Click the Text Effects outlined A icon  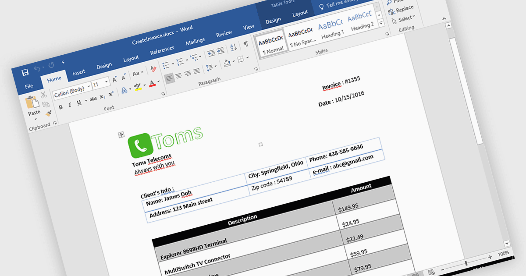pos(124,90)
